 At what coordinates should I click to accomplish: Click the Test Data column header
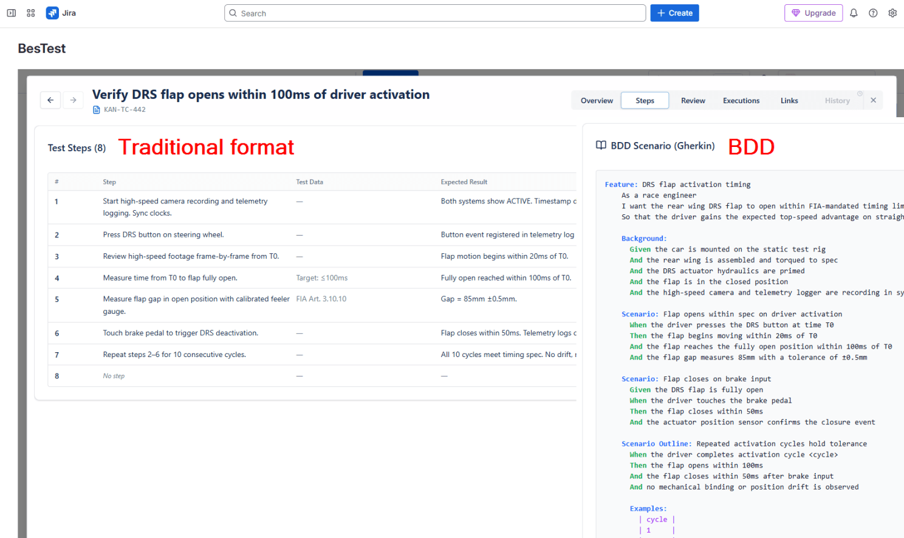pyautogui.click(x=309, y=182)
